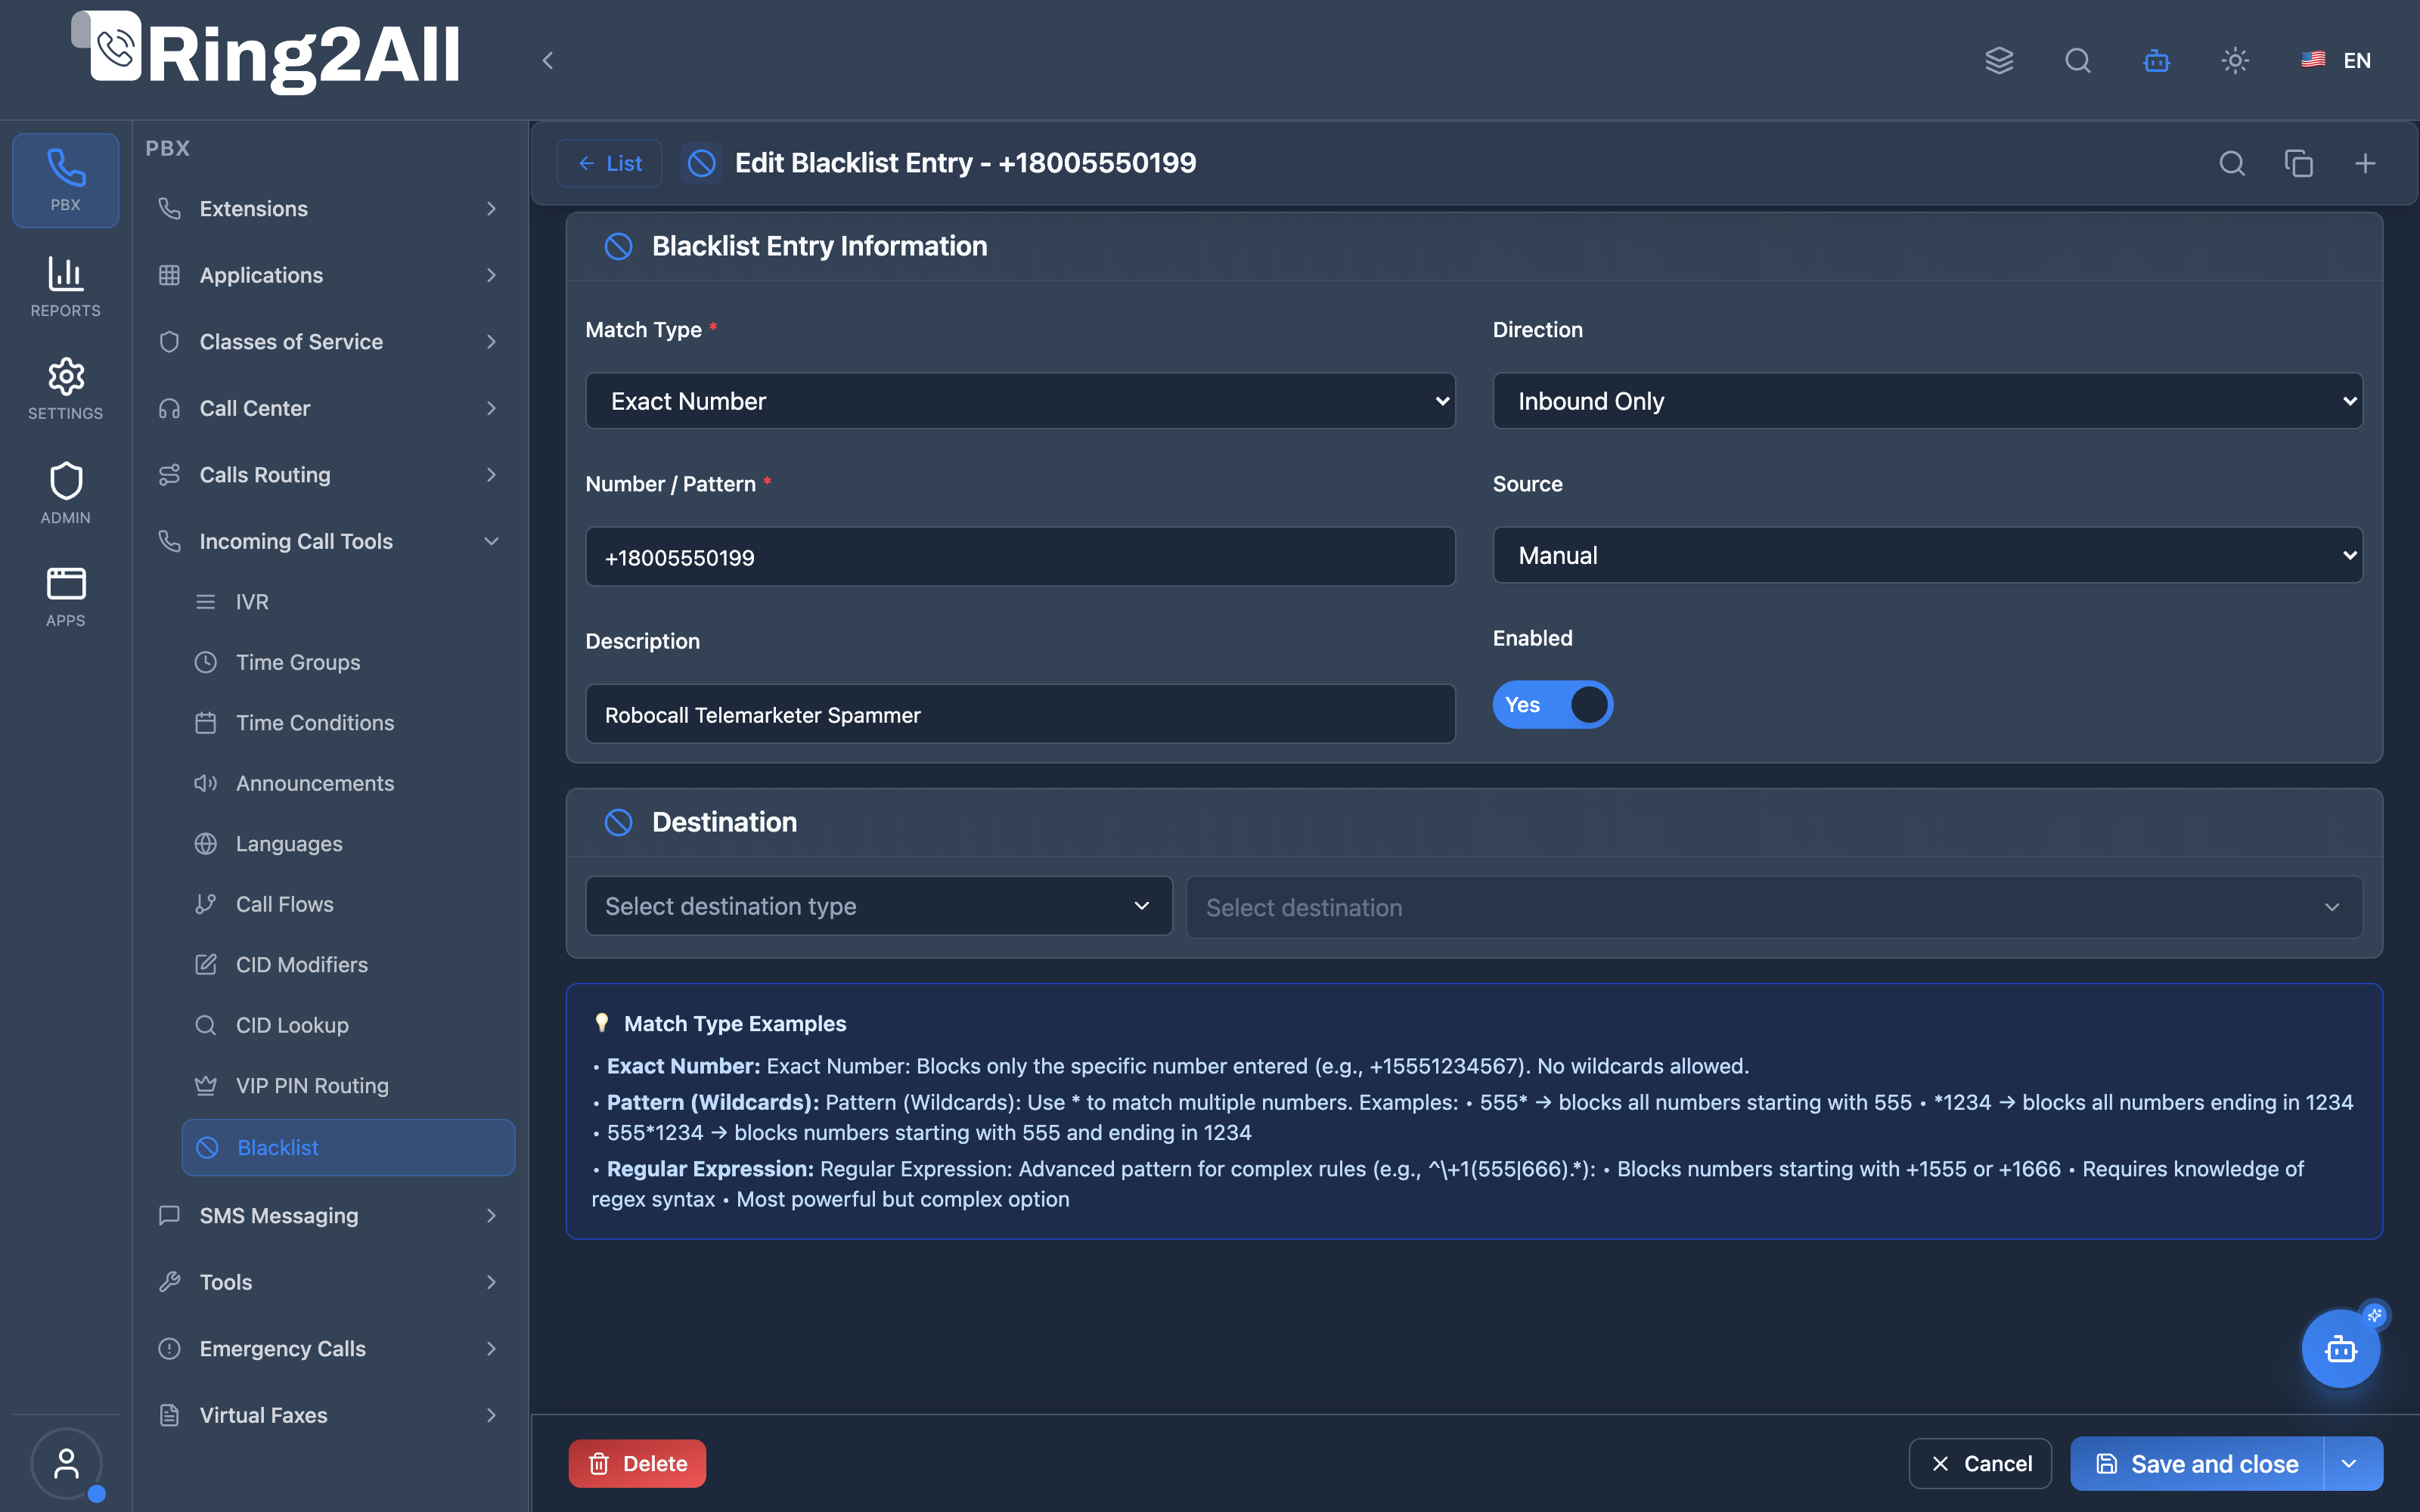Go back using the List button

click(x=609, y=163)
